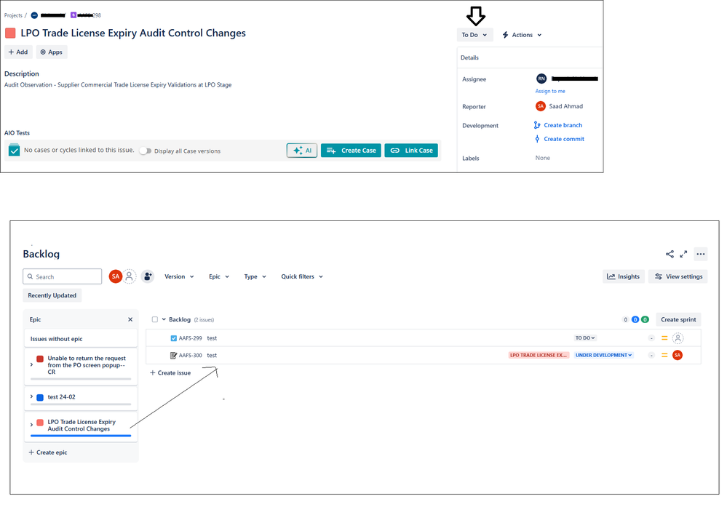Click the Details section header
This screenshot has width=727, height=515.
[469, 57]
